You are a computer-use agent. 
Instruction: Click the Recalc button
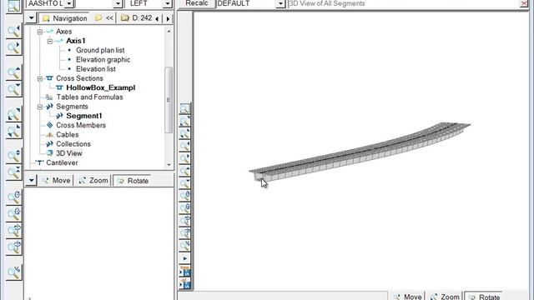pos(197,3)
